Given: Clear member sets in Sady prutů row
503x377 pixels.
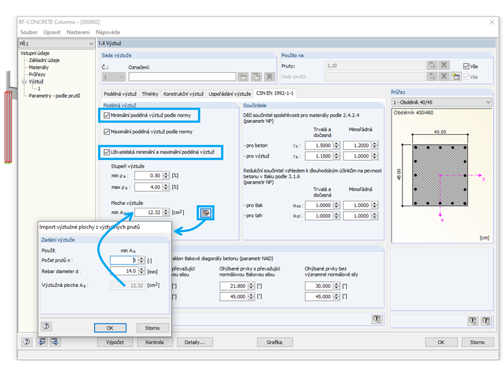Looking at the screenshot, I should click(x=444, y=76).
